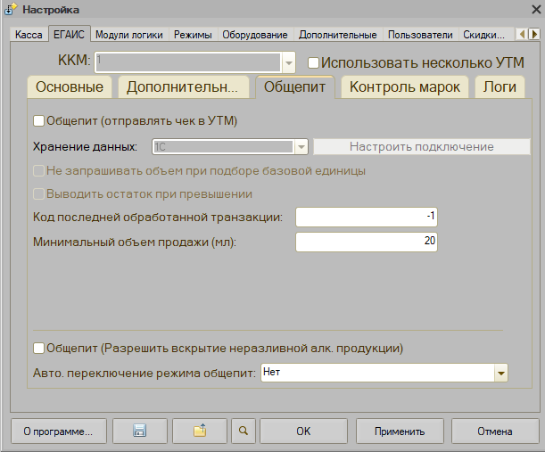This screenshot has width=545, height=452.
Task: Open the Авто. переключение режима общепит dropdown
Action: coord(500,373)
